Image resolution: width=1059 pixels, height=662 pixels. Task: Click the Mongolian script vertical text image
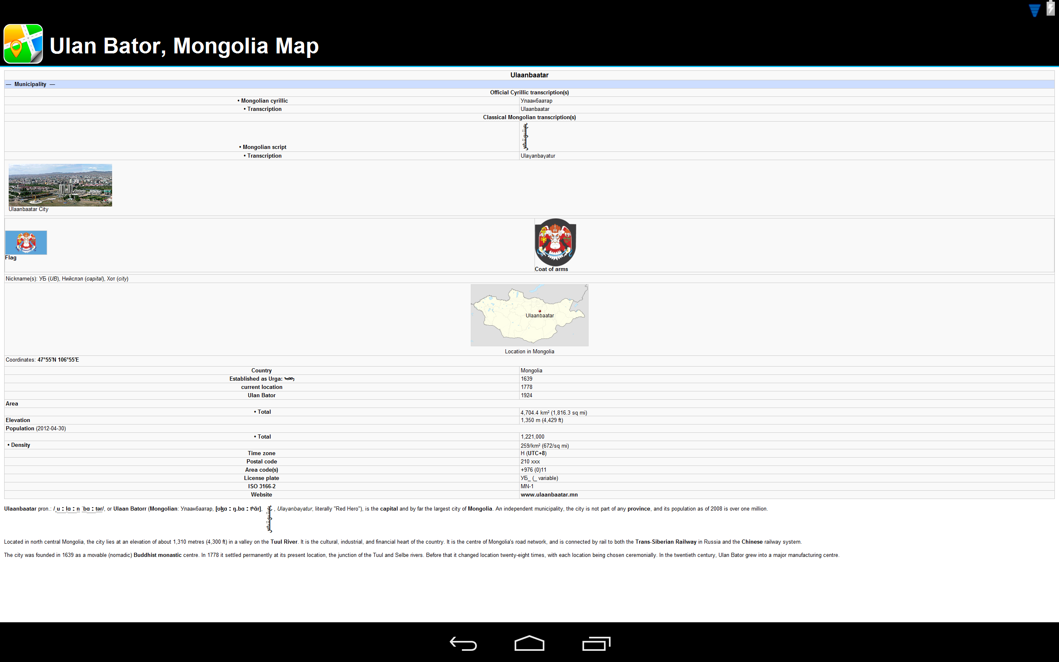coord(525,137)
